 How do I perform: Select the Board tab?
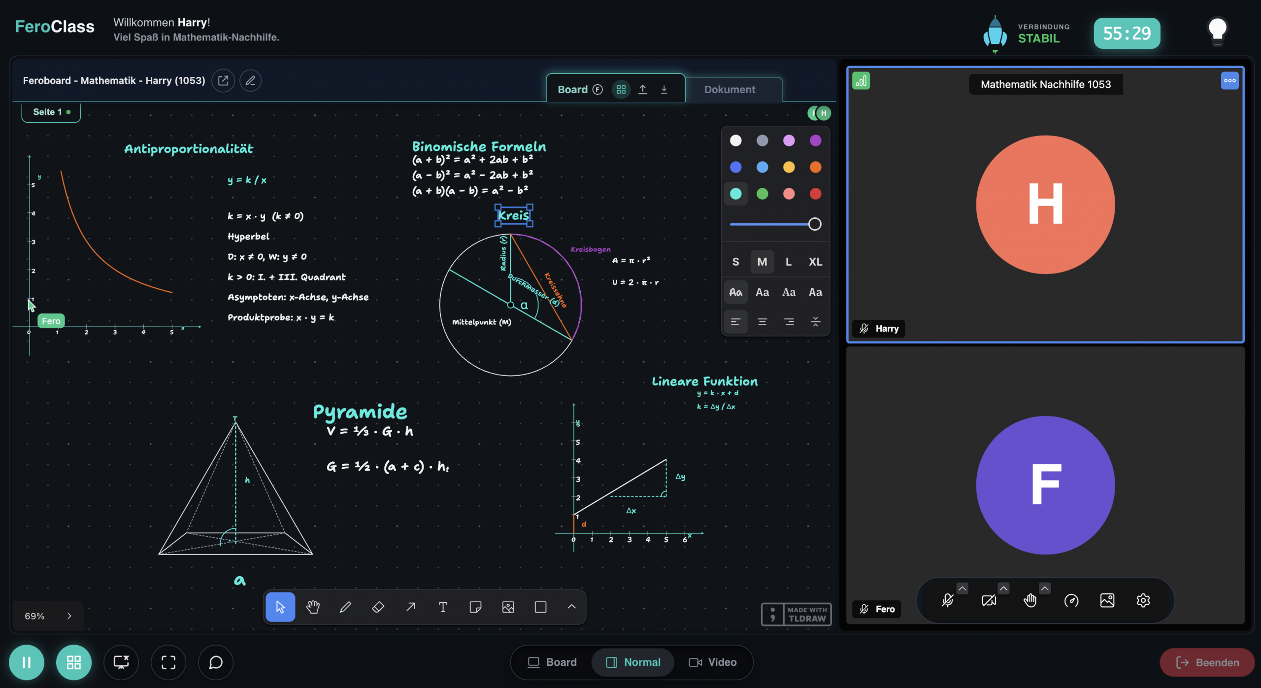click(572, 89)
